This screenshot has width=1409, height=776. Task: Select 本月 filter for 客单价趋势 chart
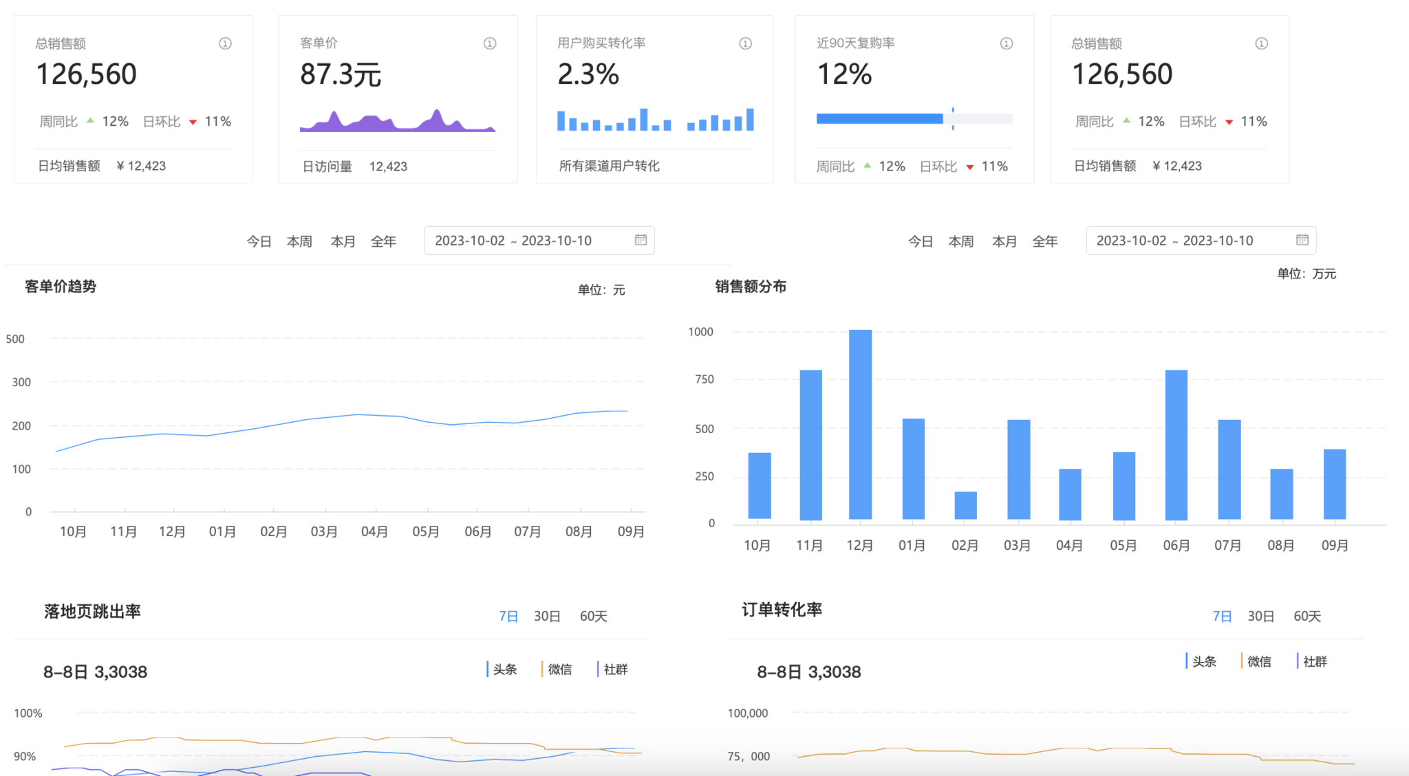click(343, 241)
